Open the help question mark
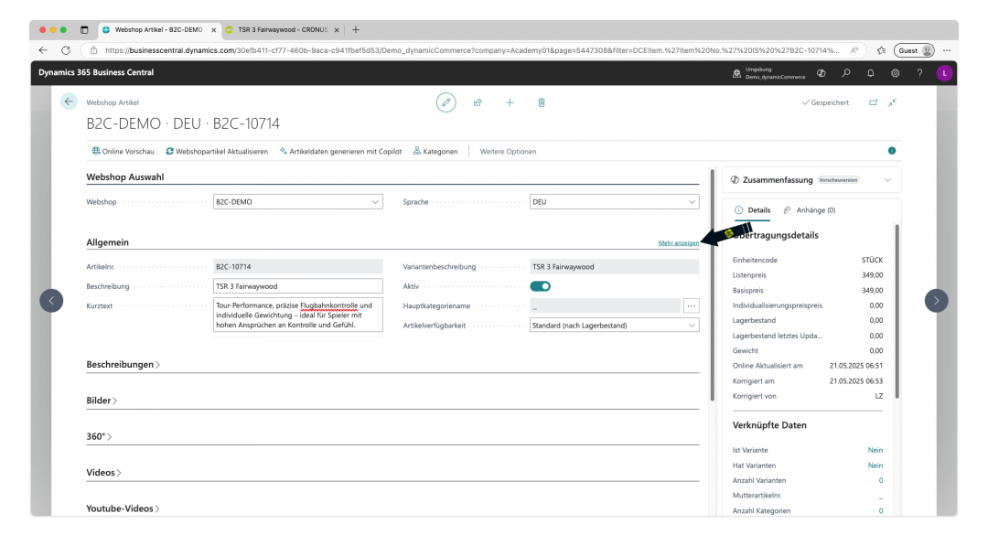This screenshot has width=988, height=556. tap(920, 73)
